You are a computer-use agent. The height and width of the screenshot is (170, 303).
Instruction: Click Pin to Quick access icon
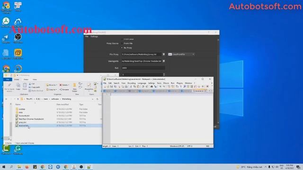point(9,87)
